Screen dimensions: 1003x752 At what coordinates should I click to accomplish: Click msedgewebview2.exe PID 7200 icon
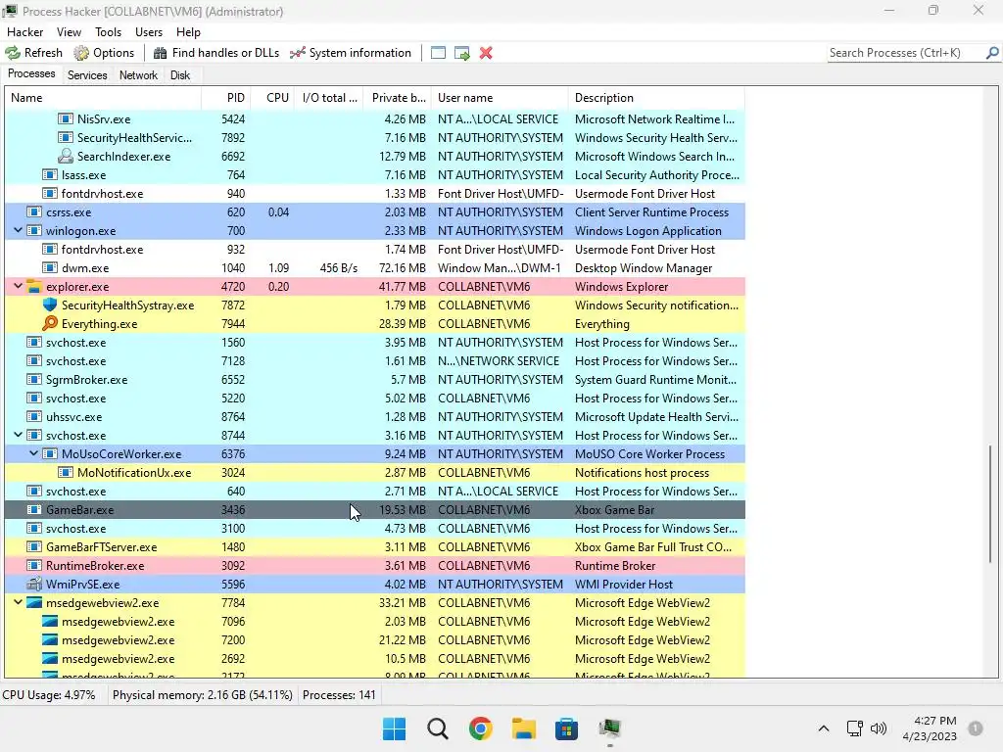point(50,640)
